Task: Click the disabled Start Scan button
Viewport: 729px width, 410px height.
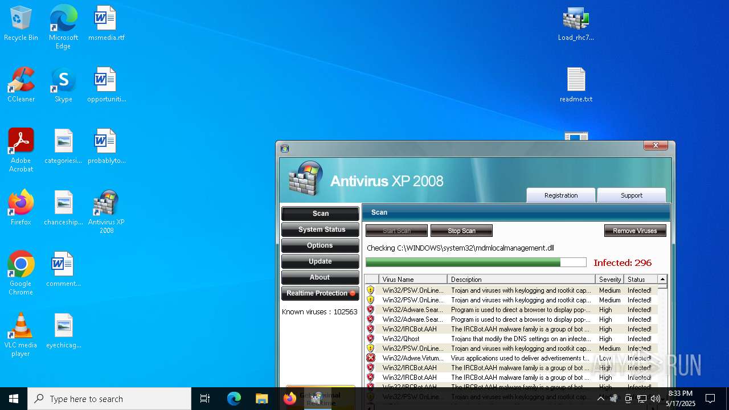Action: pos(396,231)
